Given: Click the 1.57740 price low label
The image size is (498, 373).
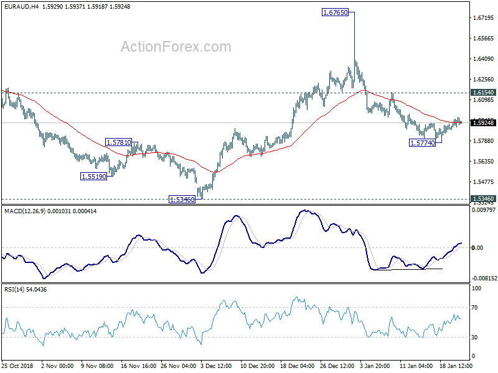Looking at the screenshot, I should click(423, 143).
